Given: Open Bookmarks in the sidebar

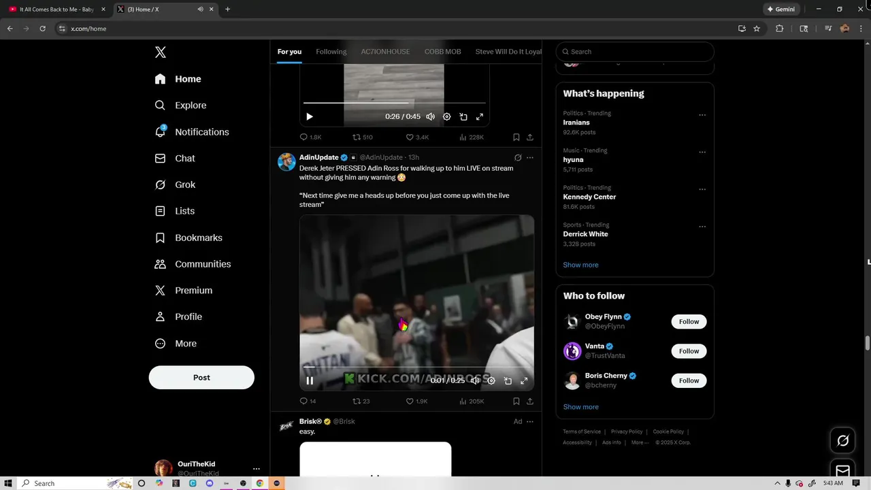Looking at the screenshot, I should click(x=188, y=238).
